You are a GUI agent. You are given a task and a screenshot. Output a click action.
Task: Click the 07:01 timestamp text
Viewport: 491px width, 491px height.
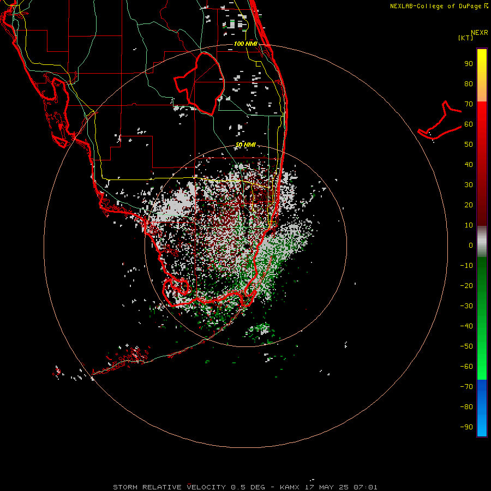pyautogui.click(x=366, y=487)
